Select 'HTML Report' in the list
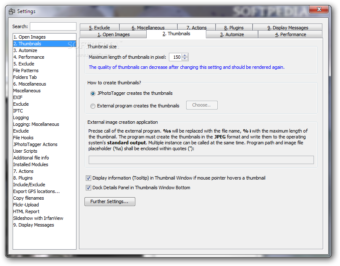The width and height of the screenshot is (340, 266). point(45,211)
